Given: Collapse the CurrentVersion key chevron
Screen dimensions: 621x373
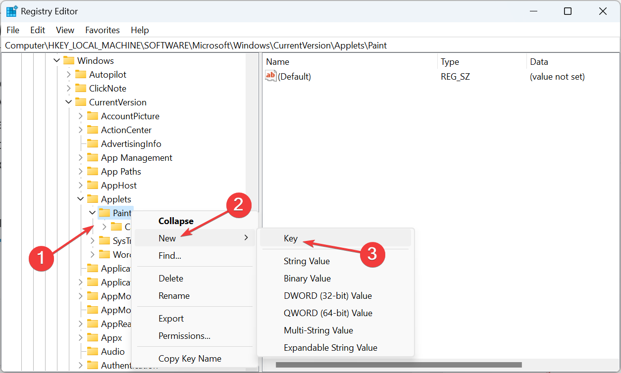Looking at the screenshot, I should [69, 102].
